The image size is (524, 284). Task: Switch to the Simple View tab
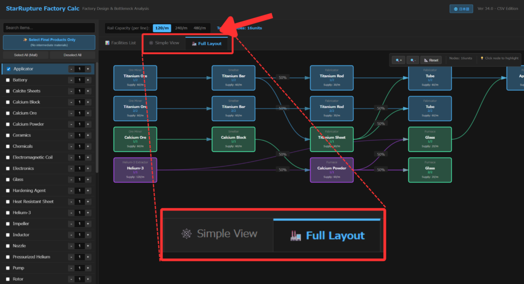(164, 43)
